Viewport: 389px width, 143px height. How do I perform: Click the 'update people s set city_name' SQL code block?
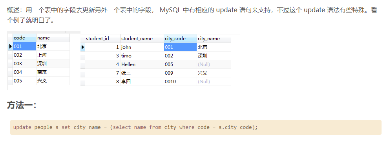pyautogui.click(x=196, y=127)
